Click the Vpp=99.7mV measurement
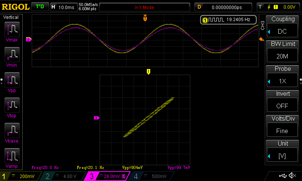 179,167
